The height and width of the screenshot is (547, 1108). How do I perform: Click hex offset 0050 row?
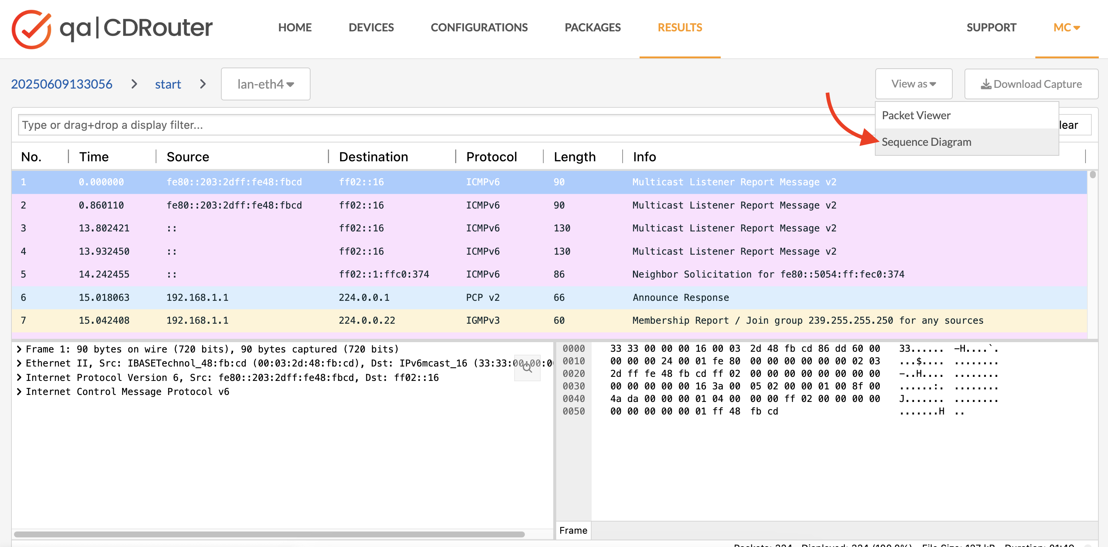point(574,412)
